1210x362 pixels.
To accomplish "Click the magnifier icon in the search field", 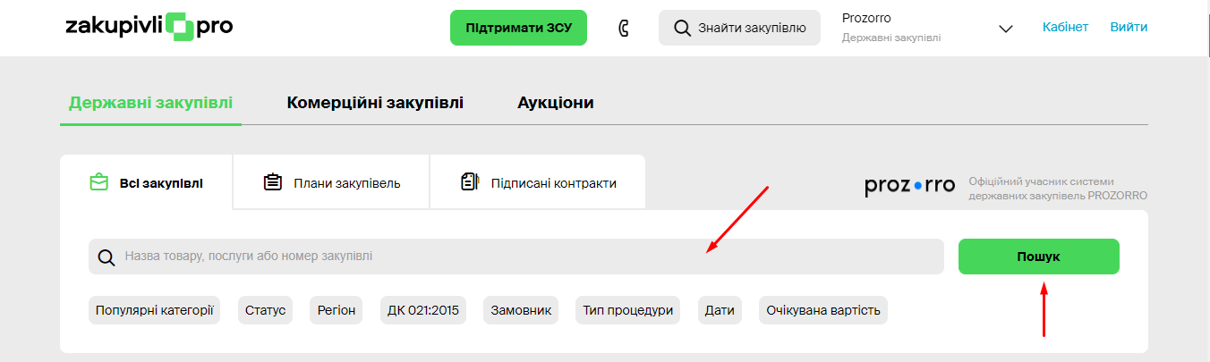I will point(107,257).
